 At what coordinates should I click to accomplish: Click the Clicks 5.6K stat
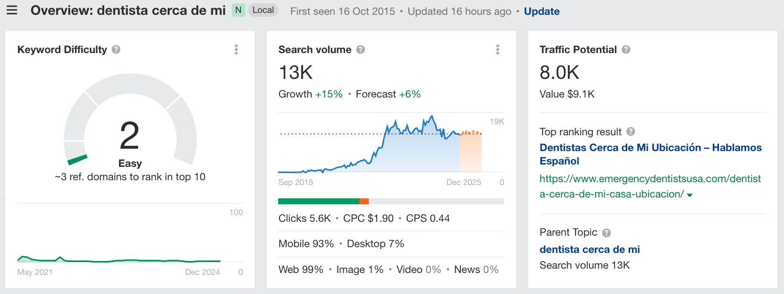point(305,218)
